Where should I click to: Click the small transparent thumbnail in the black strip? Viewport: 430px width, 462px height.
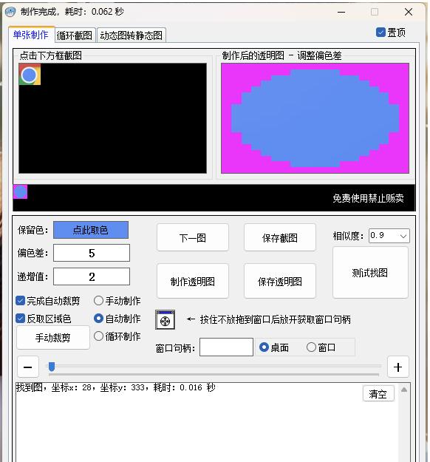point(21,191)
